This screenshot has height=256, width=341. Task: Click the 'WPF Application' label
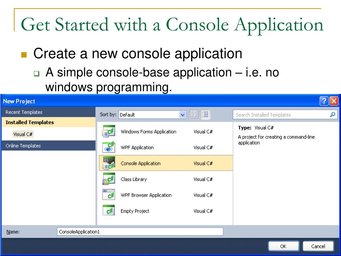[137, 147]
